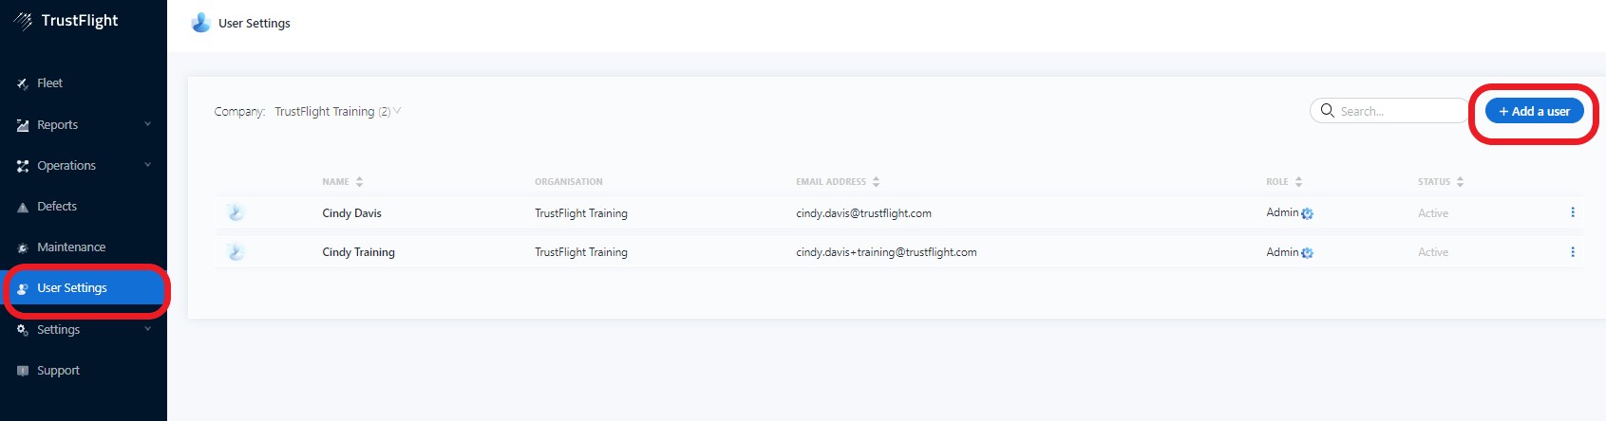Click the Reports chart icon
Viewport: 1606px width, 421px height.
click(23, 125)
